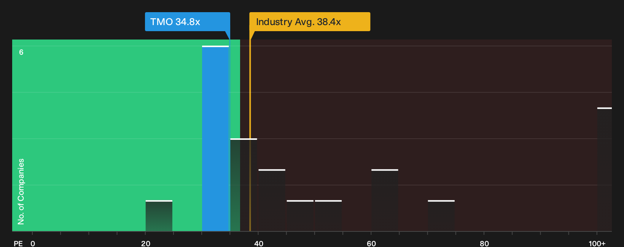Select the histogram bar at PE 35-40
The image size is (624, 247).
pyautogui.click(x=244, y=185)
